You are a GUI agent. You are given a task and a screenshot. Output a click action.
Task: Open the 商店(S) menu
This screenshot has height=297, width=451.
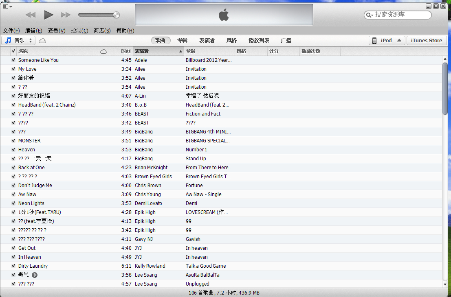[x=102, y=31]
